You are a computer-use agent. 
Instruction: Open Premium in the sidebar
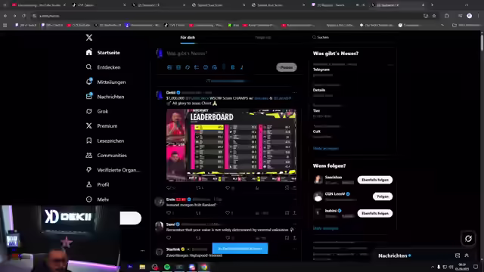click(101, 126)
